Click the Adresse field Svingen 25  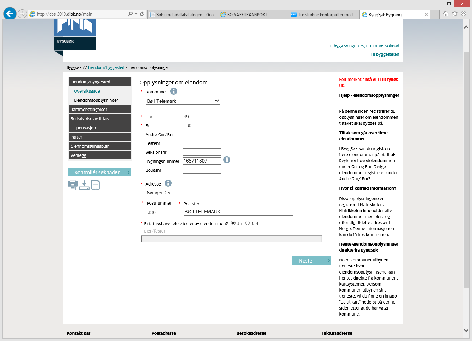[236, 193]
